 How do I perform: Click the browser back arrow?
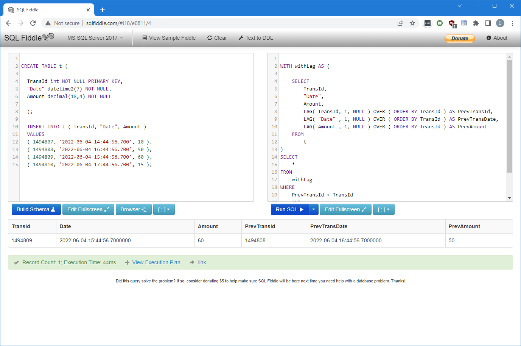pos(9,23)
